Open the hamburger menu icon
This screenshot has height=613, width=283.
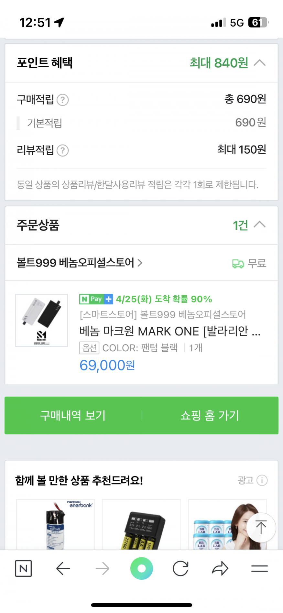tap(259, 568)
